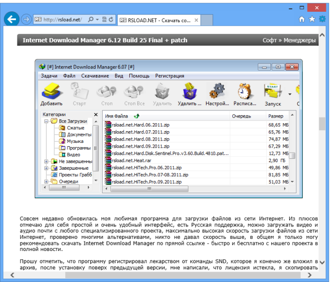Open the Вид menu
Viewport: 332px width, 282px height.
coord(119,76)
